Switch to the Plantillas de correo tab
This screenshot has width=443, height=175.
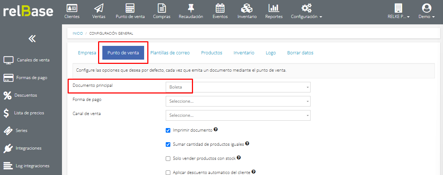170,53
